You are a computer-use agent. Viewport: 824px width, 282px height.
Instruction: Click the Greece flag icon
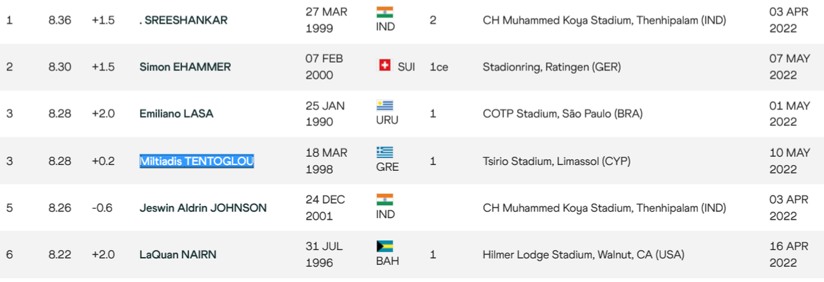384,152
